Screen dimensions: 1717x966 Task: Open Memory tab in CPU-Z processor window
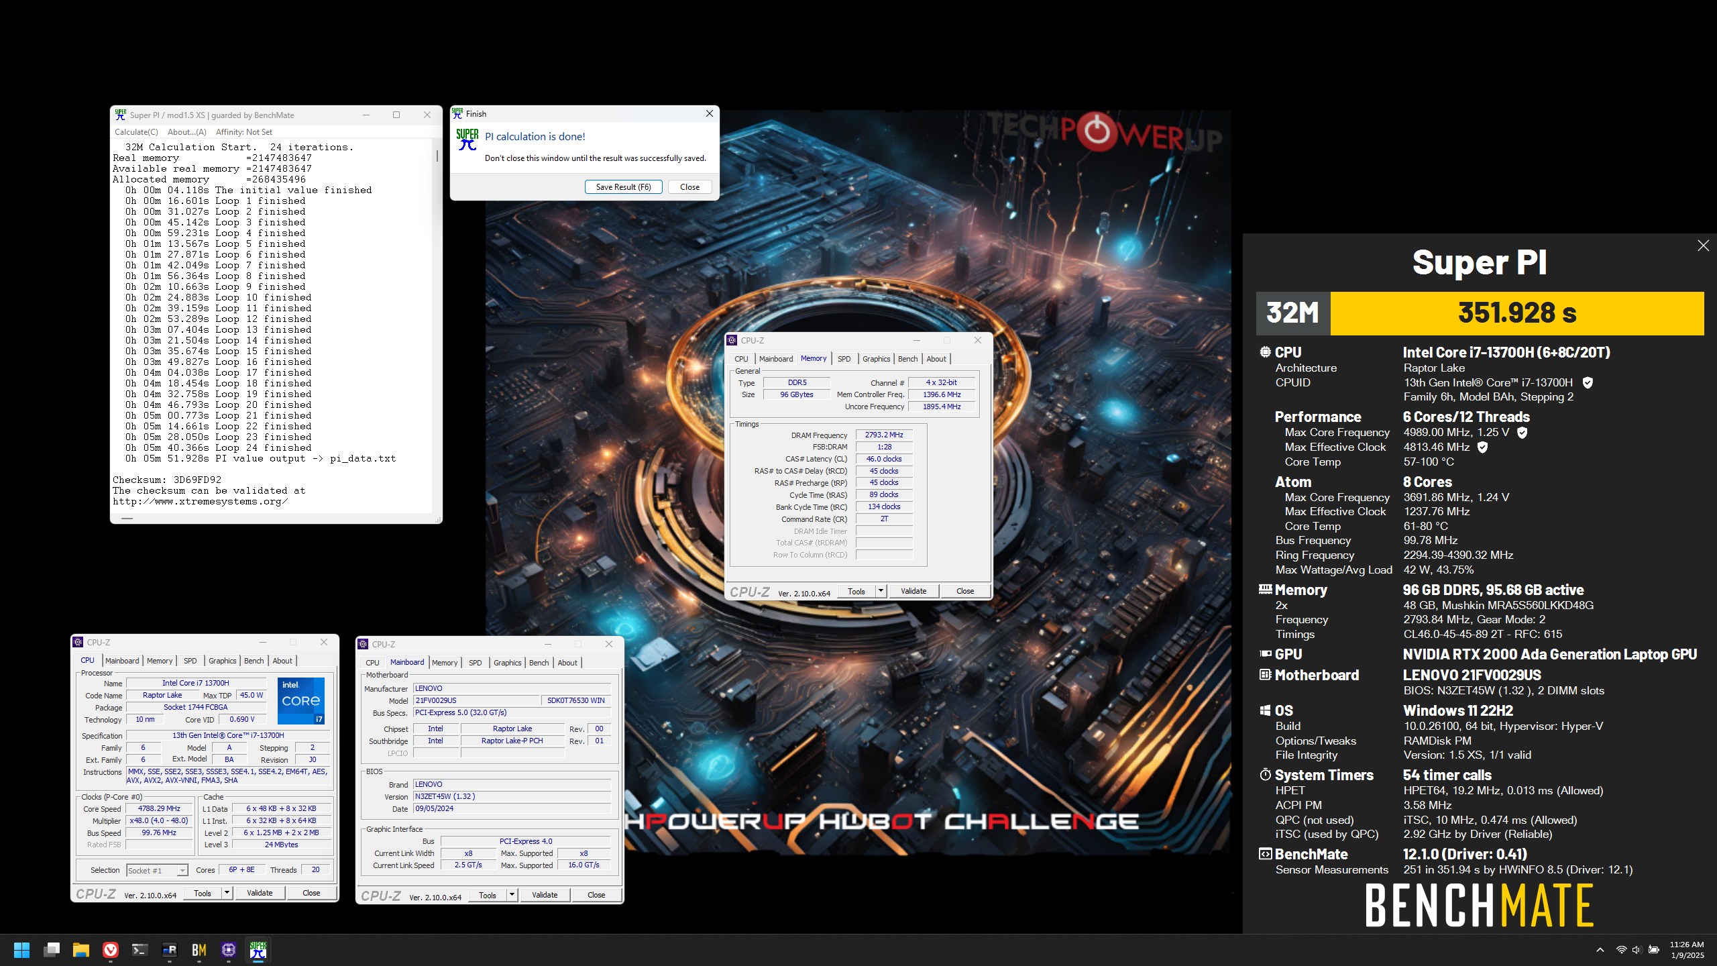tap(160, 661)
